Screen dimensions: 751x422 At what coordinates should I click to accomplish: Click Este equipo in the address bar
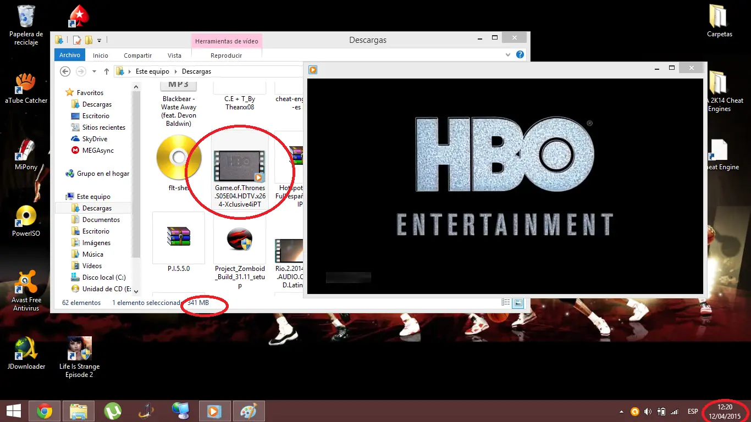[152, 71]
